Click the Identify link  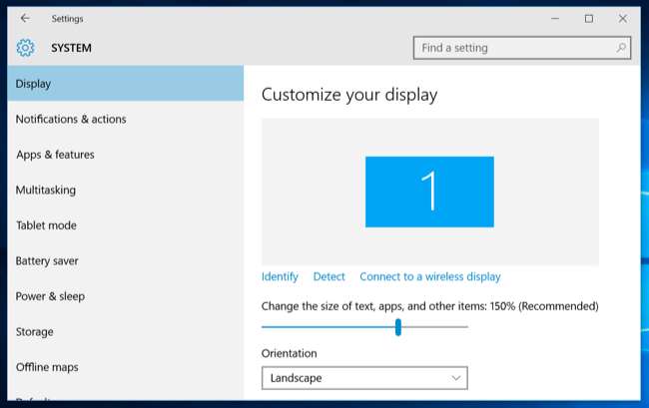(280, 276)
